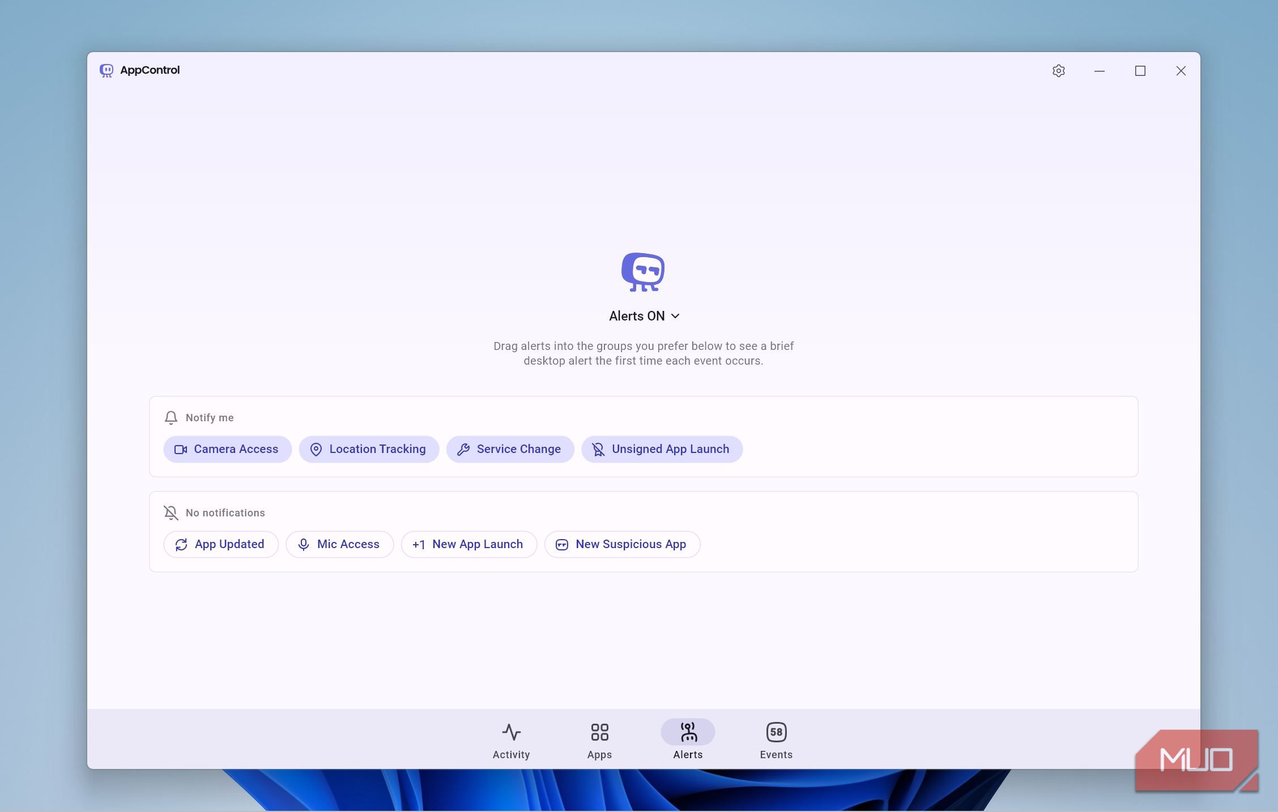This screenshot has height=812, width=1278.
Task: Open settings via the gear icon
Action: [1058, 71]
